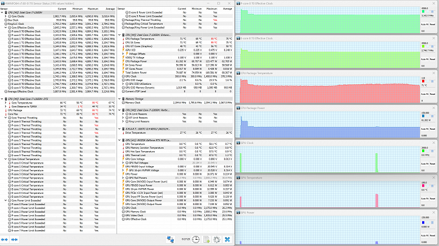This screenshot has height=246, width=439.
Task: Close the GPU Power graph
Action: [x=434, y=212]
